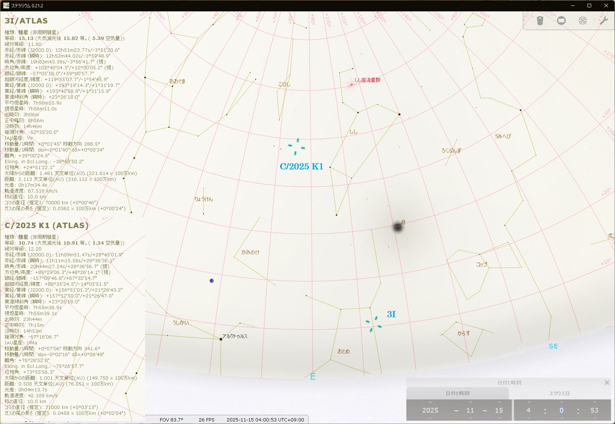Open Oculars configuration wrench icon
The width and height of the screenshot is (615, 424).
pos(604,21)
